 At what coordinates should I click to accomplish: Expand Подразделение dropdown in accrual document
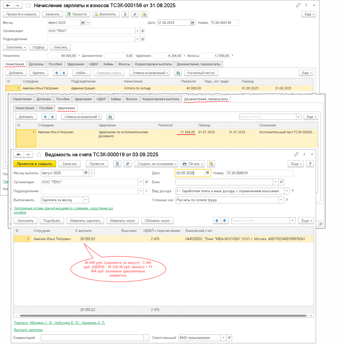137,39
